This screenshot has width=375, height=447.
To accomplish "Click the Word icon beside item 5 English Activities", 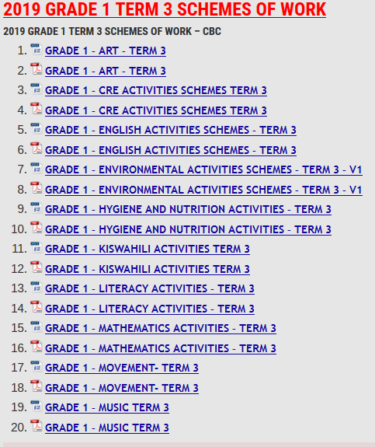I will [x=36, y=128].
